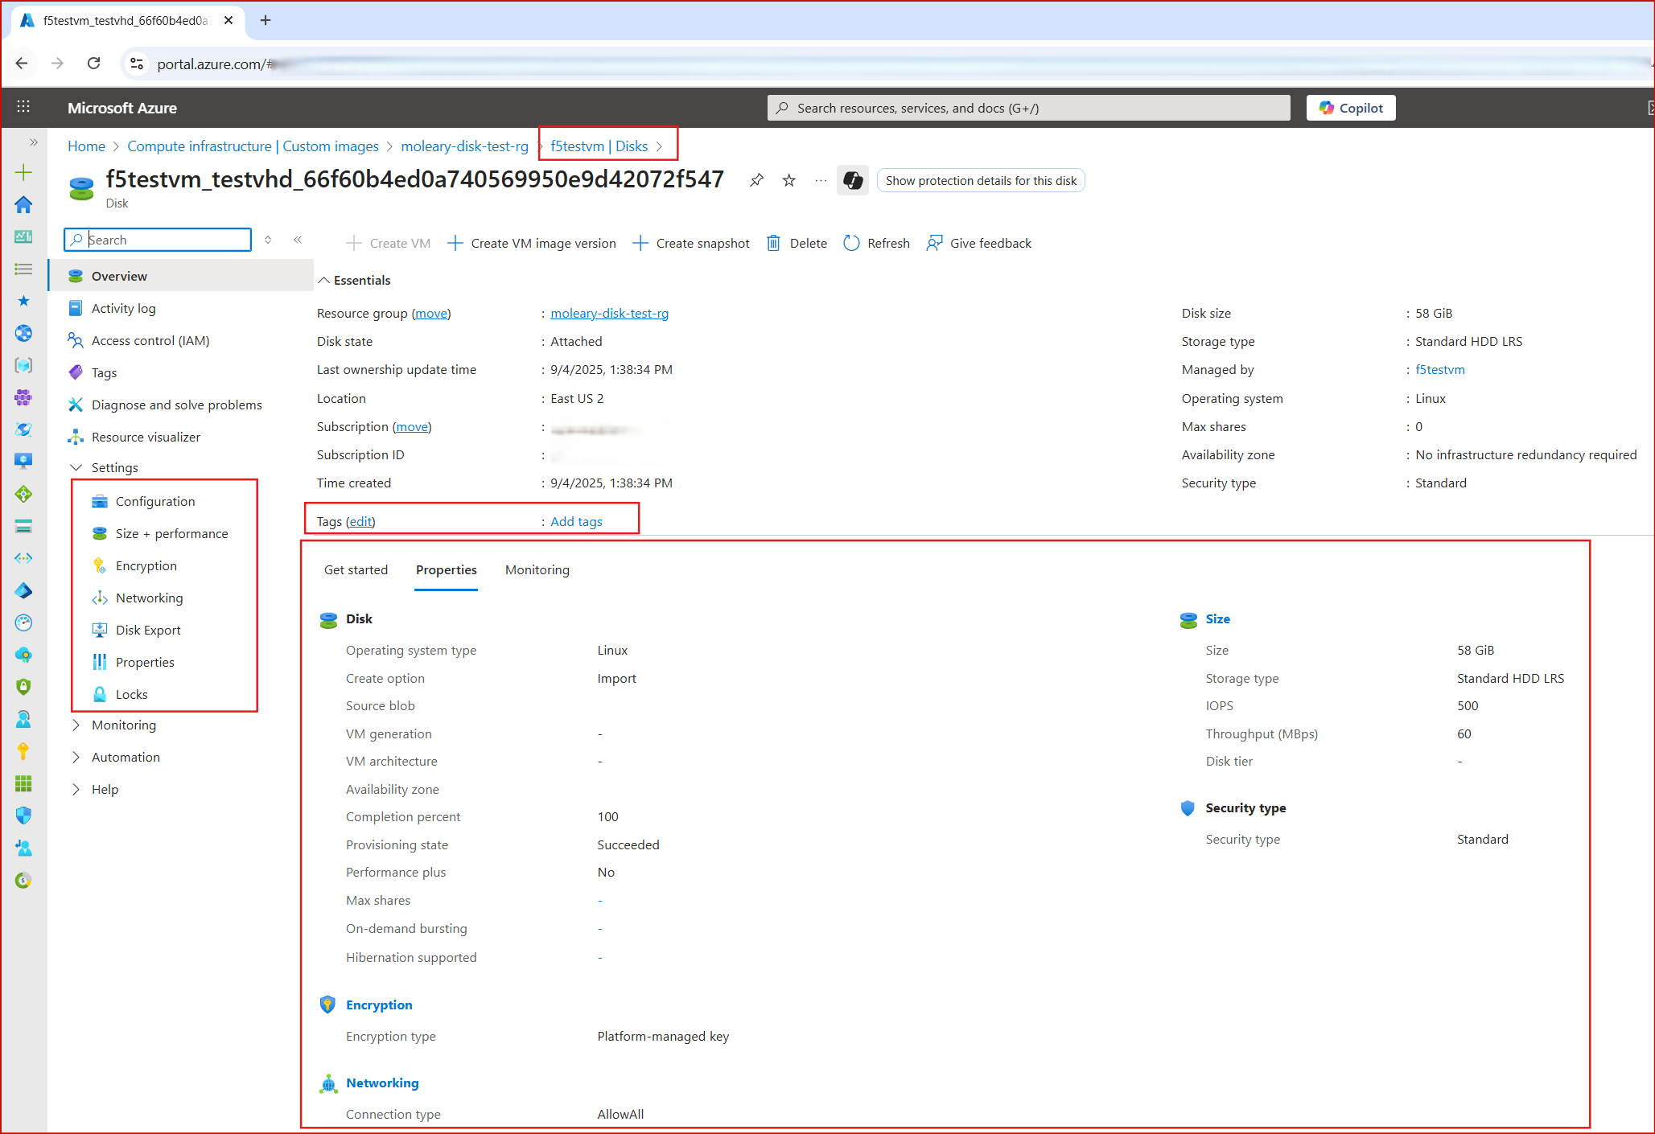Switch to the Get started tab
This screenshot has height=1134, width=1655.
356,569
